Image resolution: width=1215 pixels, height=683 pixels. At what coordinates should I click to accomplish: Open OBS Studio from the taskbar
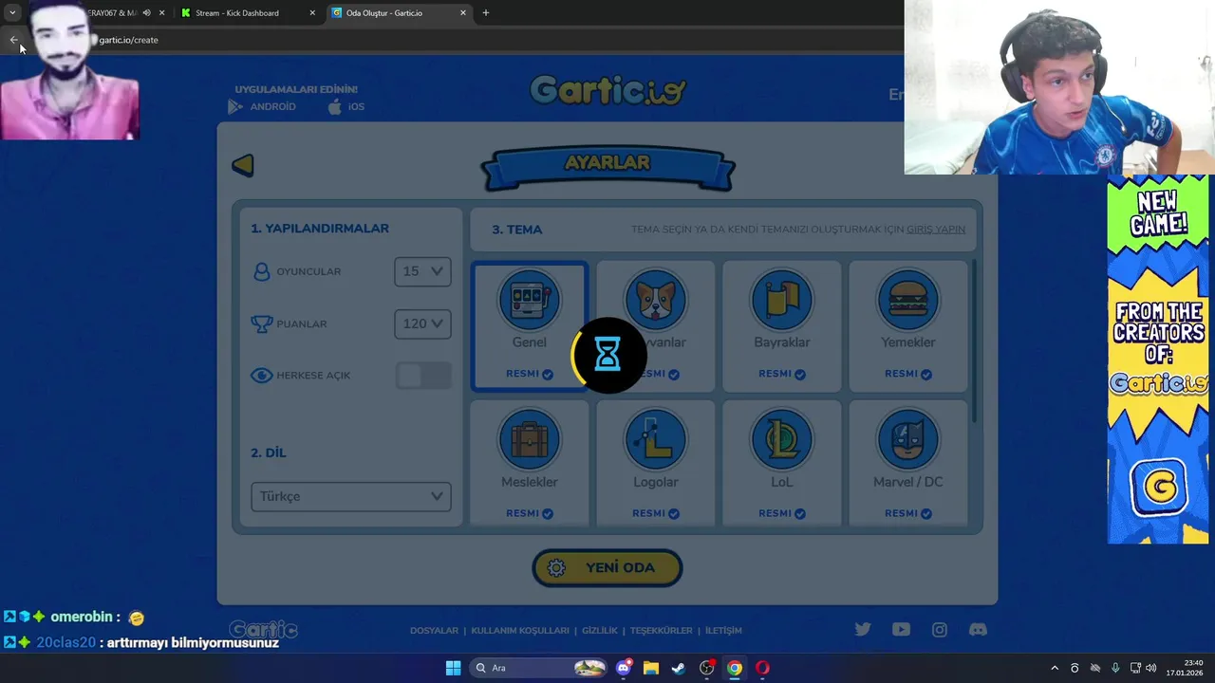pos(706,668)
